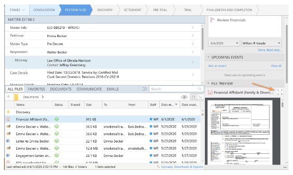Click sync status icon for Engagement Letter
This screenshot has height=175, width=293.
56,156
